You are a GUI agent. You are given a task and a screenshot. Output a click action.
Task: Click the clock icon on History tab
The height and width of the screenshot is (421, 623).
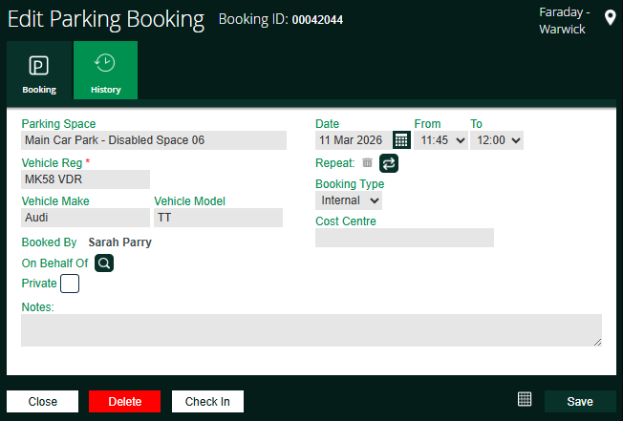[105, 64]
